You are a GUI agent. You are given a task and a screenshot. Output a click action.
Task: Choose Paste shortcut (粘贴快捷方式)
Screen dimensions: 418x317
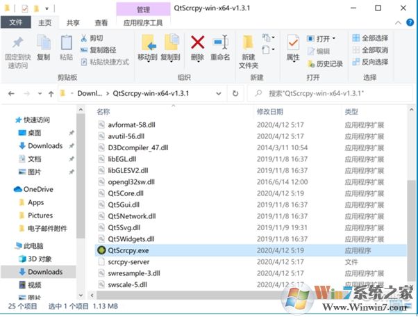105,62
